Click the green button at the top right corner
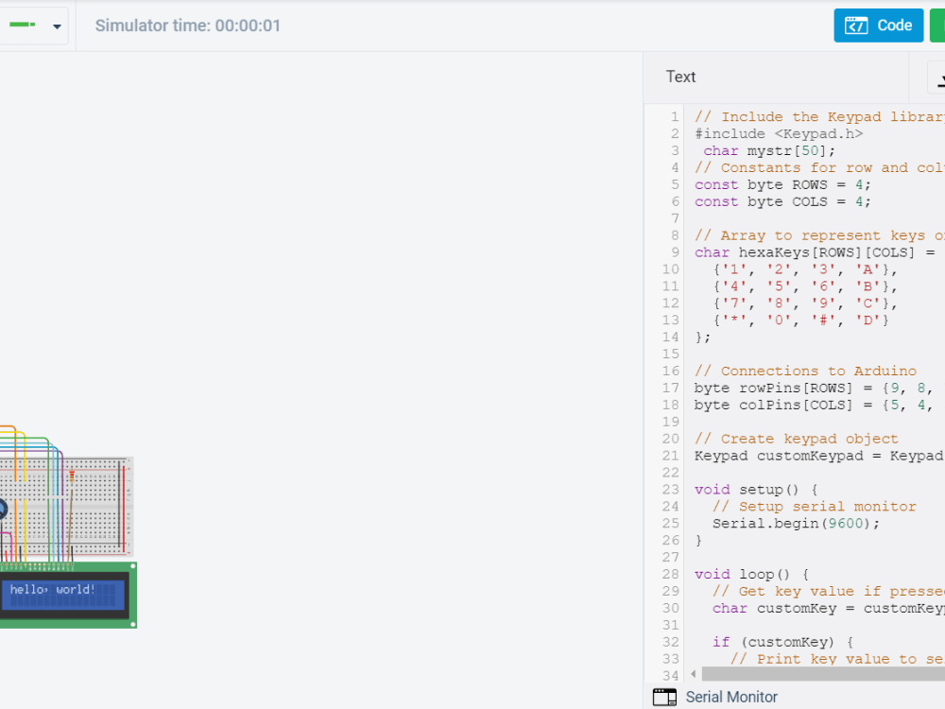The width and height of the screenshot is (945, 709). pos(940,26)
